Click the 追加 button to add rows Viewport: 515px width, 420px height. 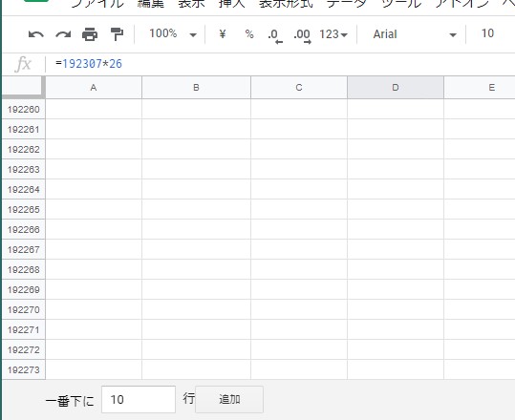coord(229,399)
